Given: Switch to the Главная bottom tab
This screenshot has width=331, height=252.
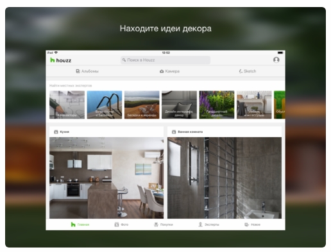Looking at the screenshot, I should point(80,224).
